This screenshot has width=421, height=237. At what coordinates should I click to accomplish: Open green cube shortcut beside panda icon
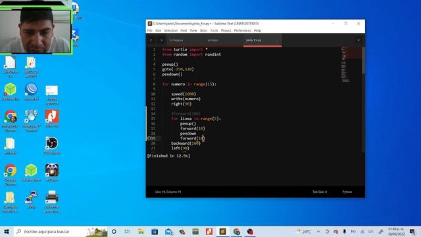click(x=31, y=172)
